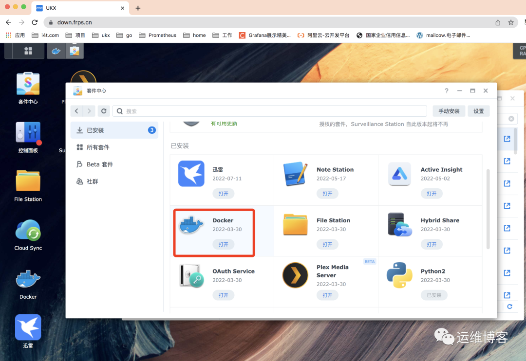Open Active Insight with its 打开 button
This screenshot has height=361, width=526.
(x=432, y=194)
